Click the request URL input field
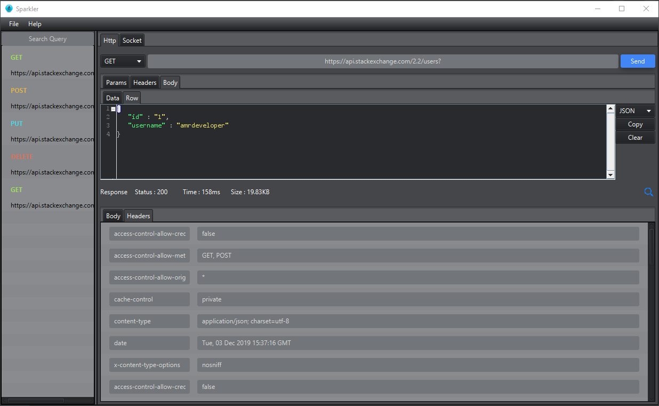The height and width of the screenshot is (406, 659). [383, 61]
